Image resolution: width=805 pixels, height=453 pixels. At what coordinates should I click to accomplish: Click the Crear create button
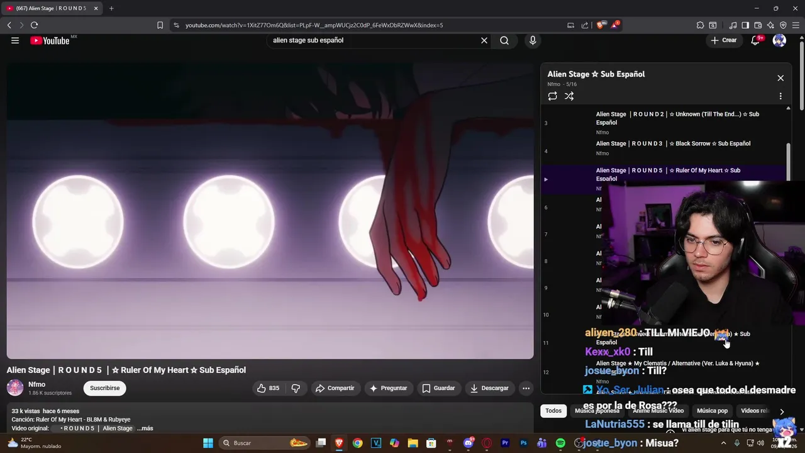pos(723,40)
